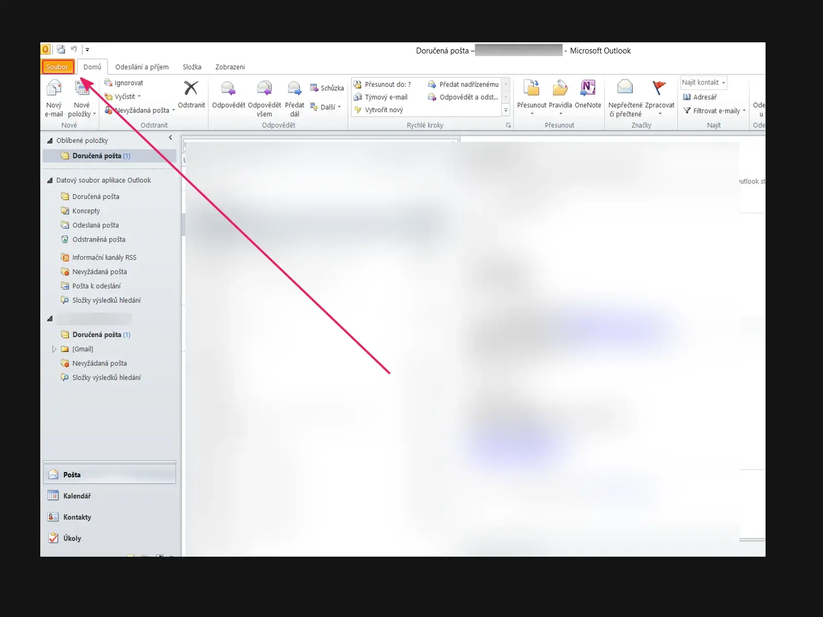
Task: Collapse the navigation pane with the chevron
Action: tap(170, 138)
